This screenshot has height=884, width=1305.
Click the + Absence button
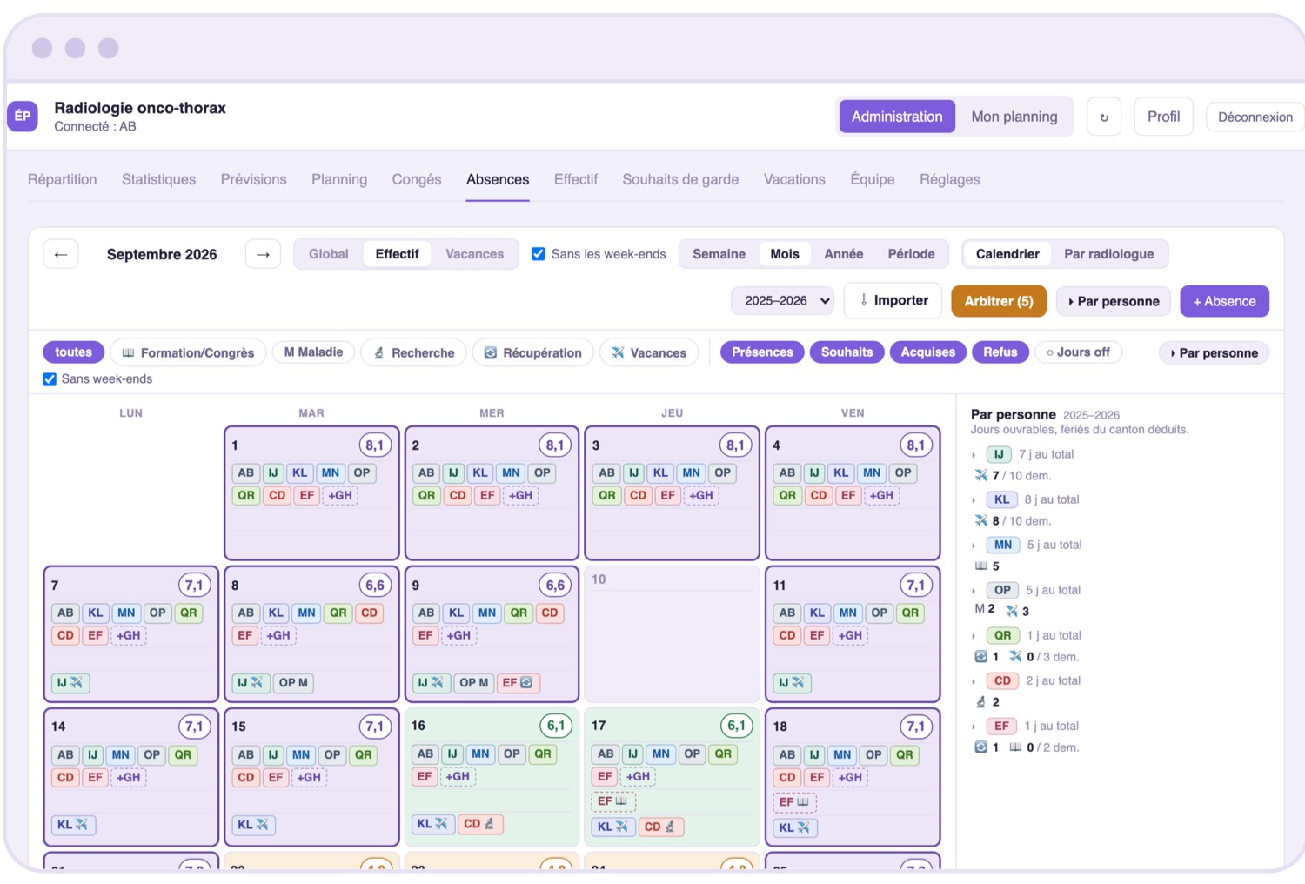tap(1224, 301)
